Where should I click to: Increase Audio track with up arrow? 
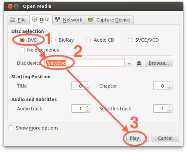click(x=87, y=107)
